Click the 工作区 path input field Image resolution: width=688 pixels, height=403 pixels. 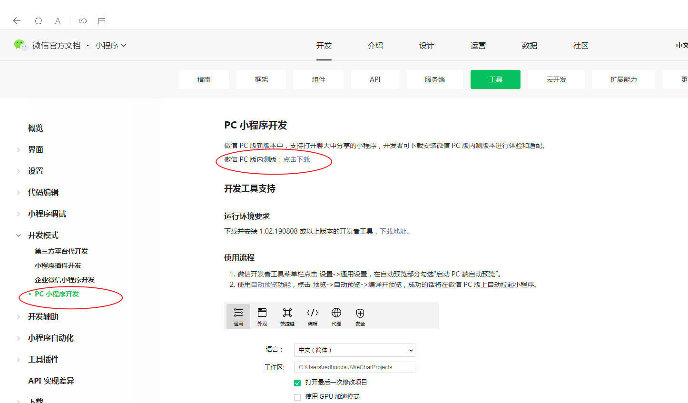pyautogui.click(x=354, y=367)
